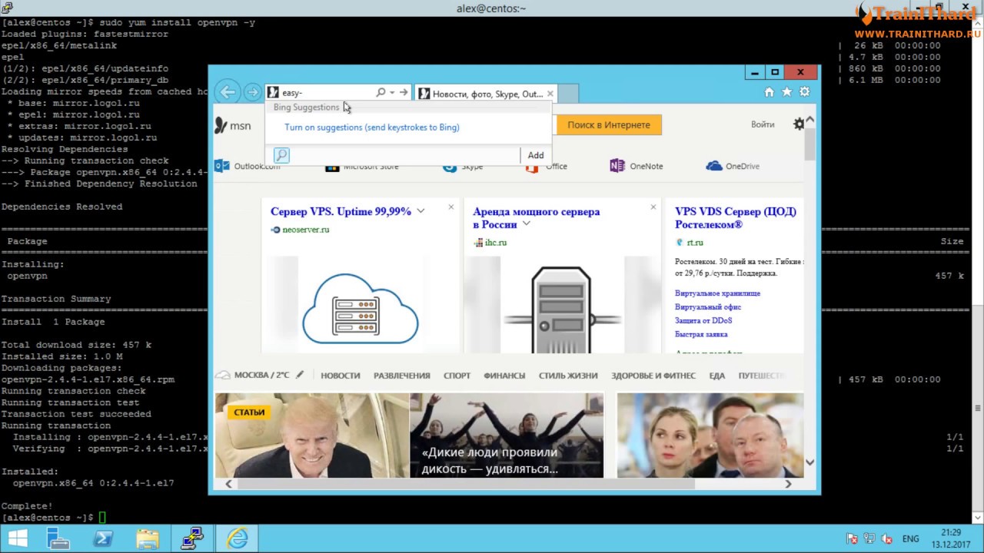
Task: Open Favorites star icon
Action: click(786, 91)
